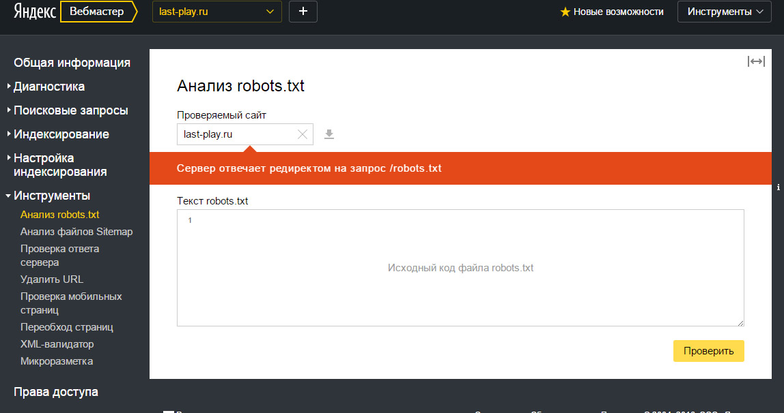Click the star icon beside Новые возможности
This screenshot has height=413, width=784.
click(x=565, y=12)
